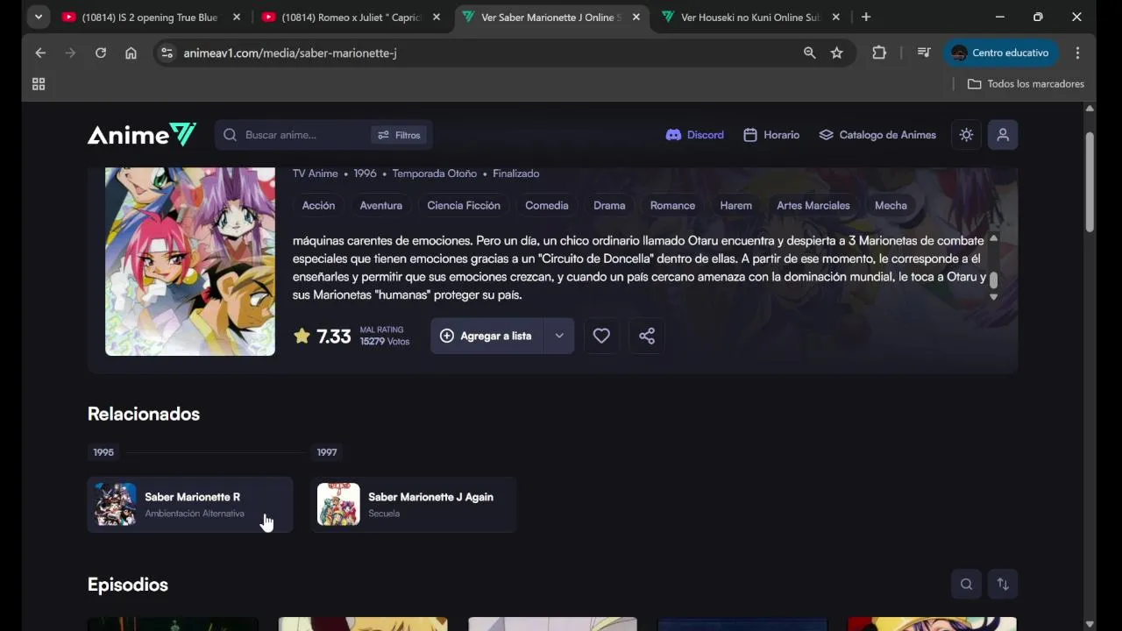Viewport: 1122px width, 631px height.
Task: Open the apps grid icon in bookmarks bar
Action: (x=39, y=84)
